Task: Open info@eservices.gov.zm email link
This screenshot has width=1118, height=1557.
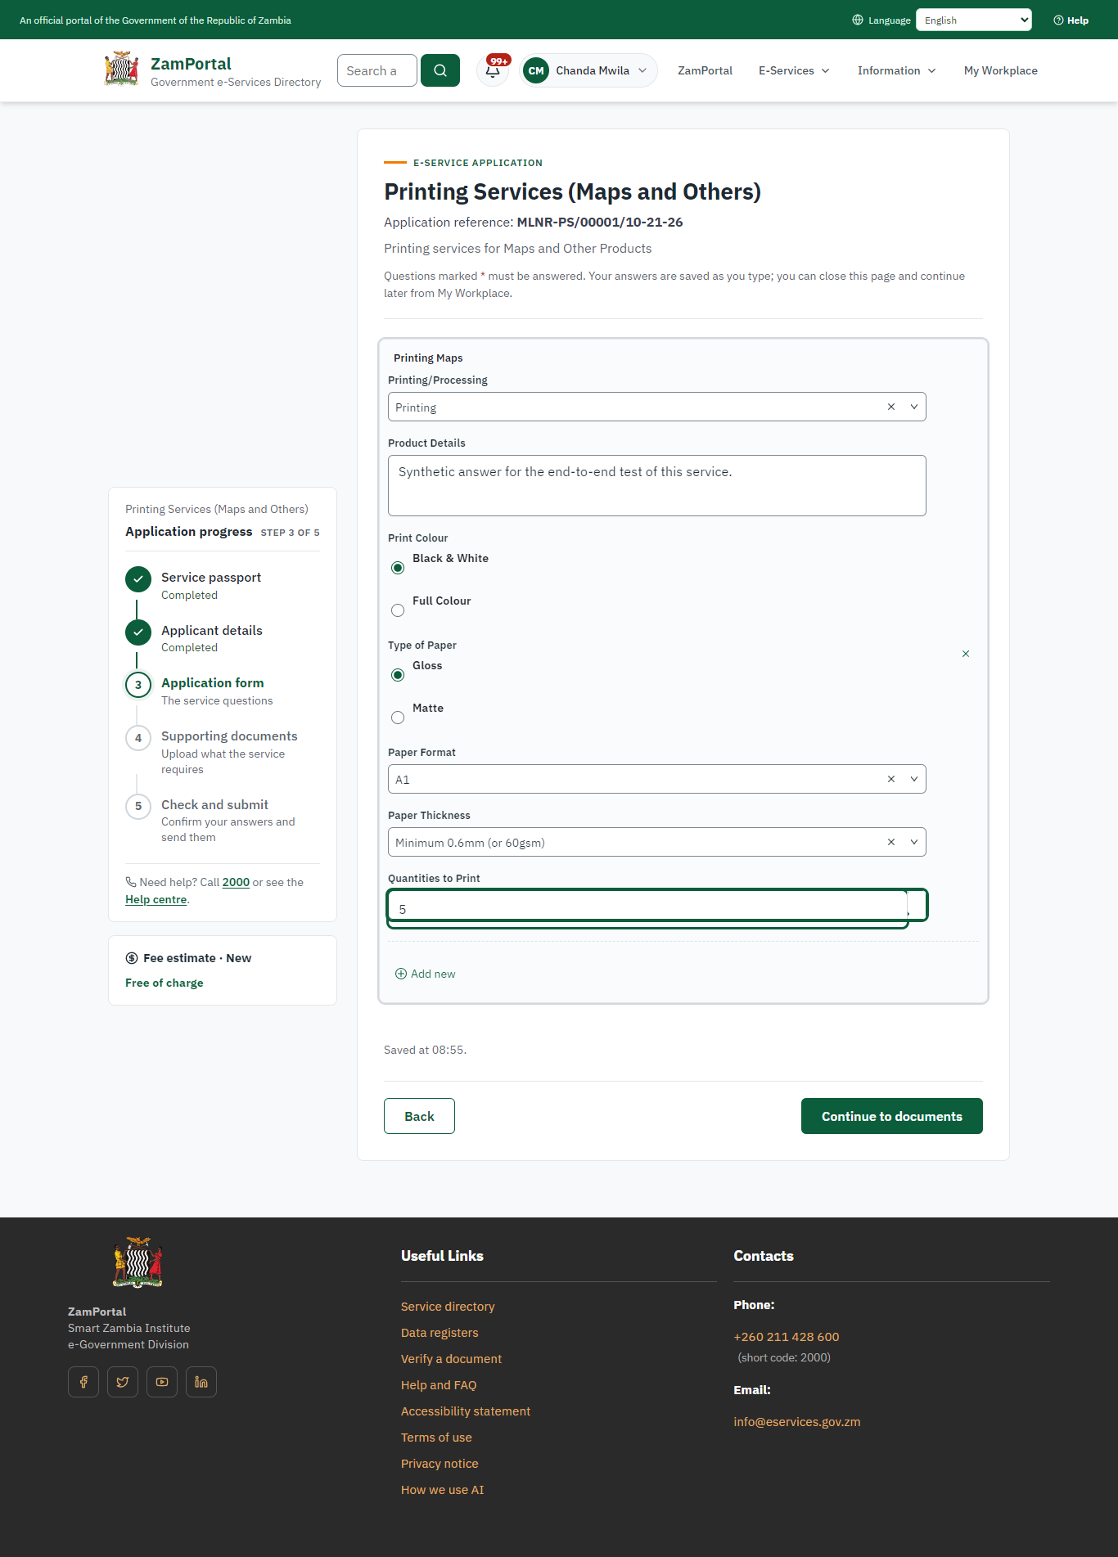Action: tap(797, 1422)
